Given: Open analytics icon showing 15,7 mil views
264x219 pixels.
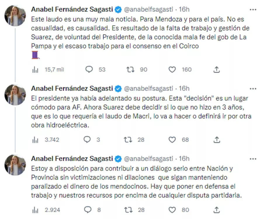Looking at the screenshot, I should [35, 69].
